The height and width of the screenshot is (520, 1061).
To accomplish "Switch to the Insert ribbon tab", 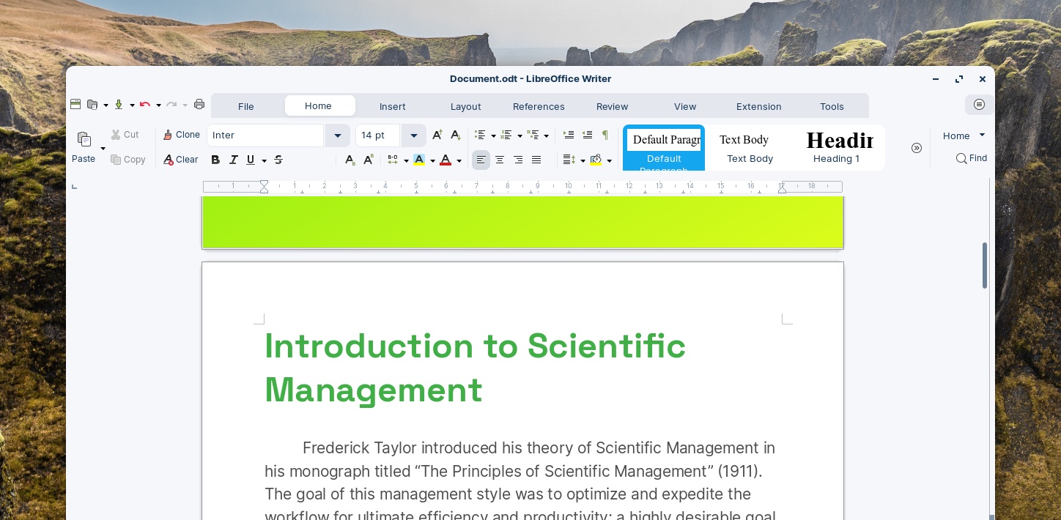I will point(393,106).
